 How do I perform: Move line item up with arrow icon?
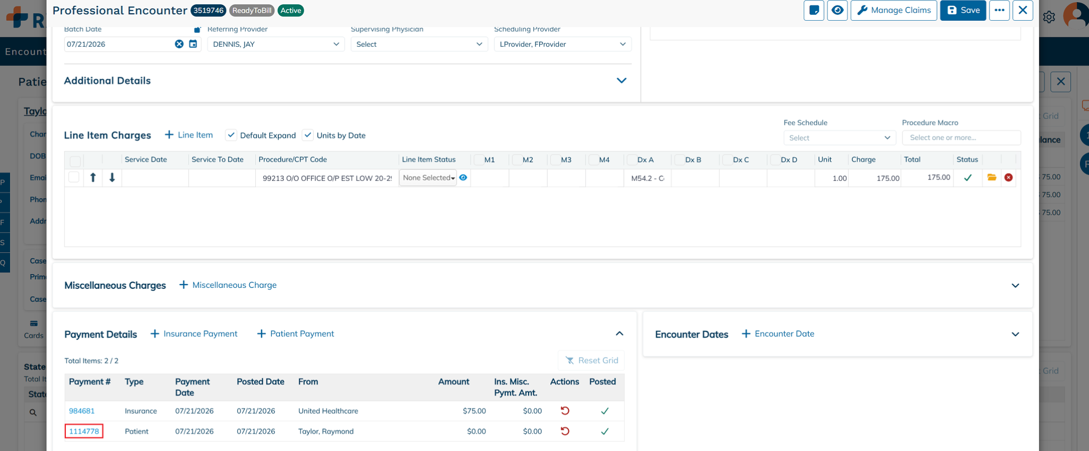coord(93,177)
